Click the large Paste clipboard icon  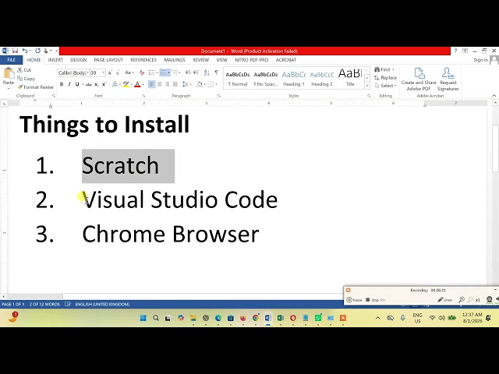9,73
